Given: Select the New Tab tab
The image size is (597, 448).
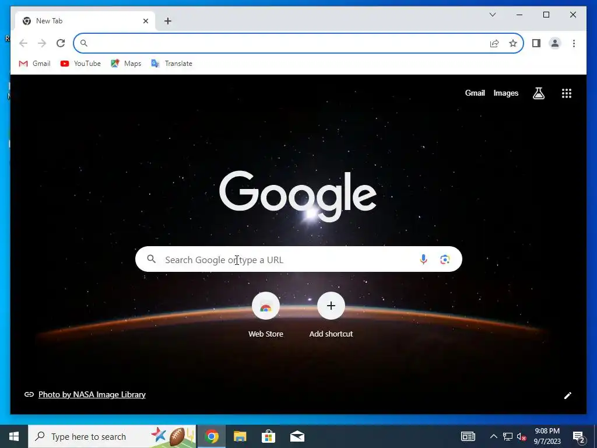Looking at the screenshot, I should [x=85, y=21].
